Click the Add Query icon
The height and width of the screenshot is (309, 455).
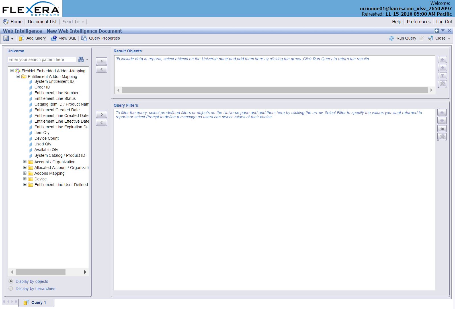point(21,38)
